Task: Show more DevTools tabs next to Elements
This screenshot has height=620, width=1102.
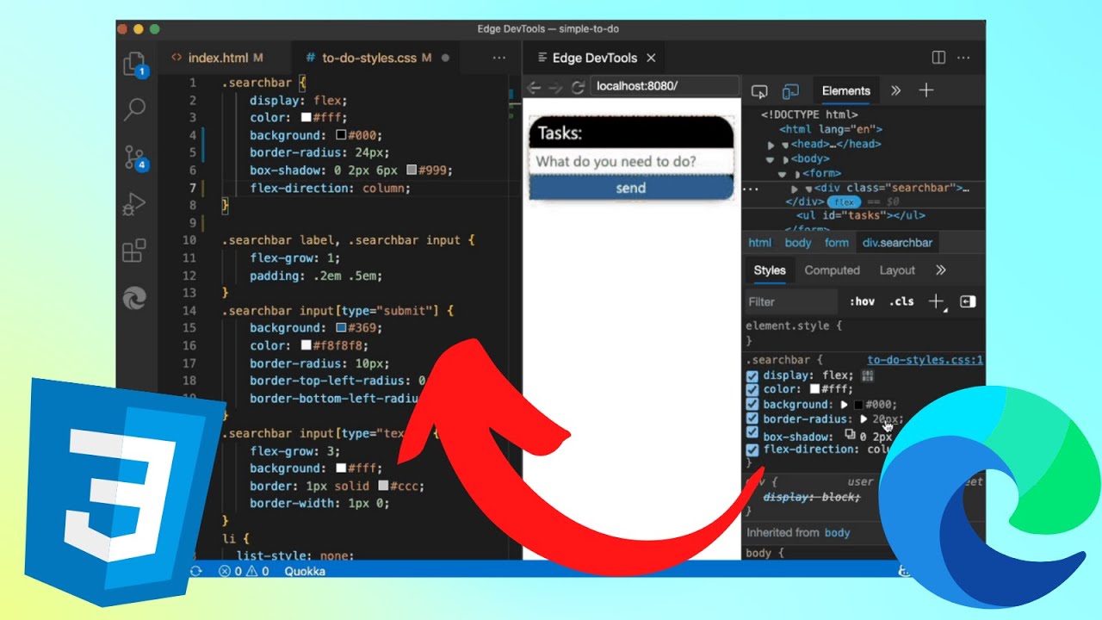Action: (895, 90)
